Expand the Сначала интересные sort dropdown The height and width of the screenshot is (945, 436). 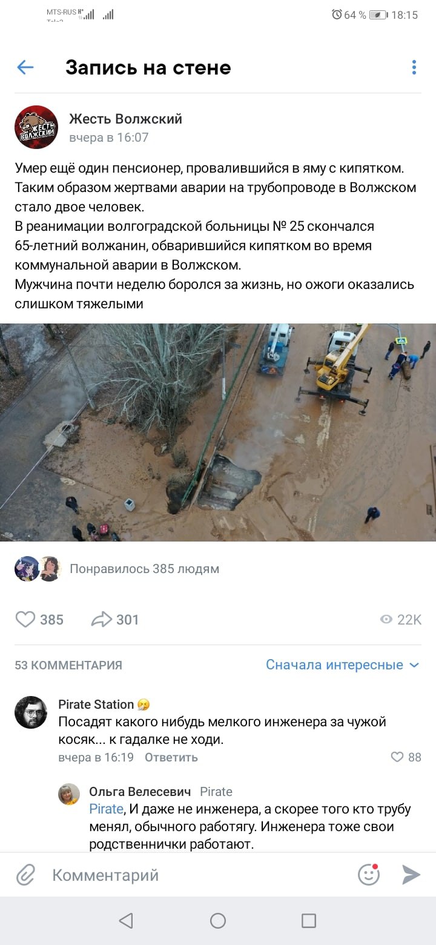pos(343,665)
